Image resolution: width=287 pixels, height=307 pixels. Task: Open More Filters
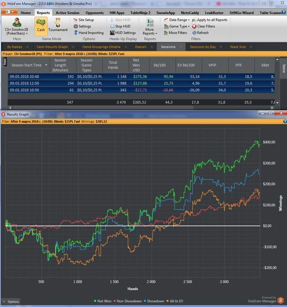coord(175,33)
